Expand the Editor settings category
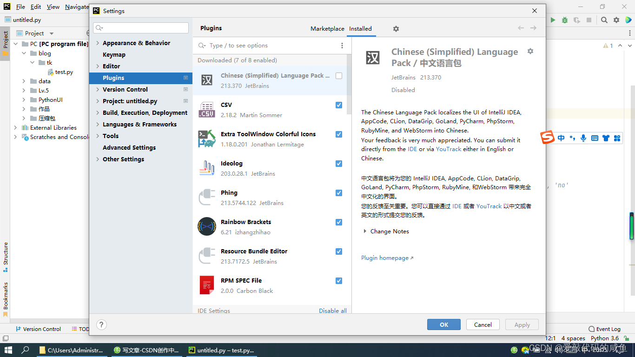Screen dimensions: 635x357 click(x=97, y=66)
